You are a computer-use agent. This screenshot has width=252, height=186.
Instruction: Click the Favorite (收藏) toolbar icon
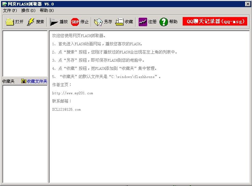[x=120, y=22]
